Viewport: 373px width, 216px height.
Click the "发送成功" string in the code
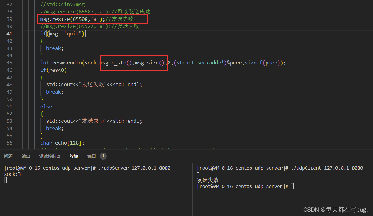93,121
